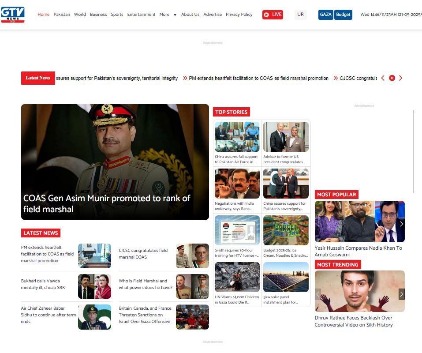Open the Sports menu section
Viewport: 422px width, 353px height.
pyautogui.click(x=117, y=15)
